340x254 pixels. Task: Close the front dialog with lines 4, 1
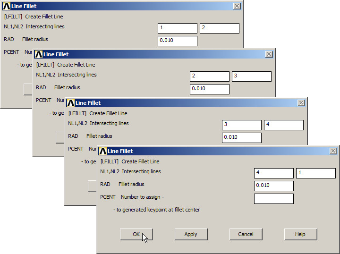(x=333, y=151)
